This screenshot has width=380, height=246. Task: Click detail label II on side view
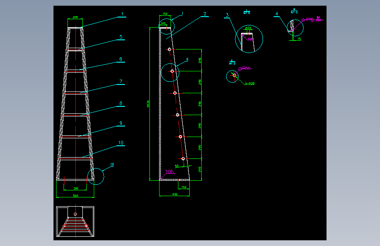pyautogui.click(x=187, y=60)
